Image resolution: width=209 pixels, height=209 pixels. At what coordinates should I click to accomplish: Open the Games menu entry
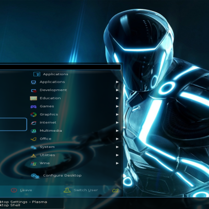pos(75,106)
